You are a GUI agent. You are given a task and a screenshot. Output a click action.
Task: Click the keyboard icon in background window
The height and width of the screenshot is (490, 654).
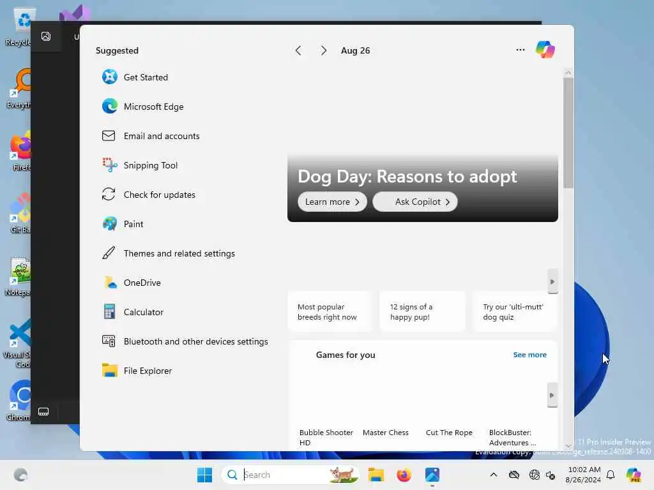pyautogui.click(x=43, y=412)
